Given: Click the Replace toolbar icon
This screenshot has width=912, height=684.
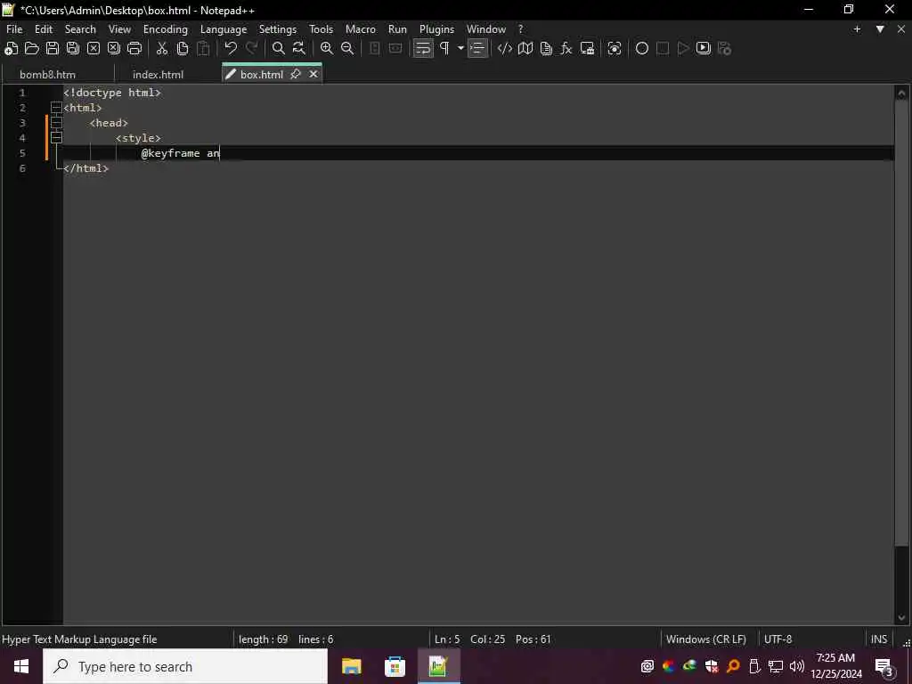Looking at the screenshot, I should click(x=299, y=49).
